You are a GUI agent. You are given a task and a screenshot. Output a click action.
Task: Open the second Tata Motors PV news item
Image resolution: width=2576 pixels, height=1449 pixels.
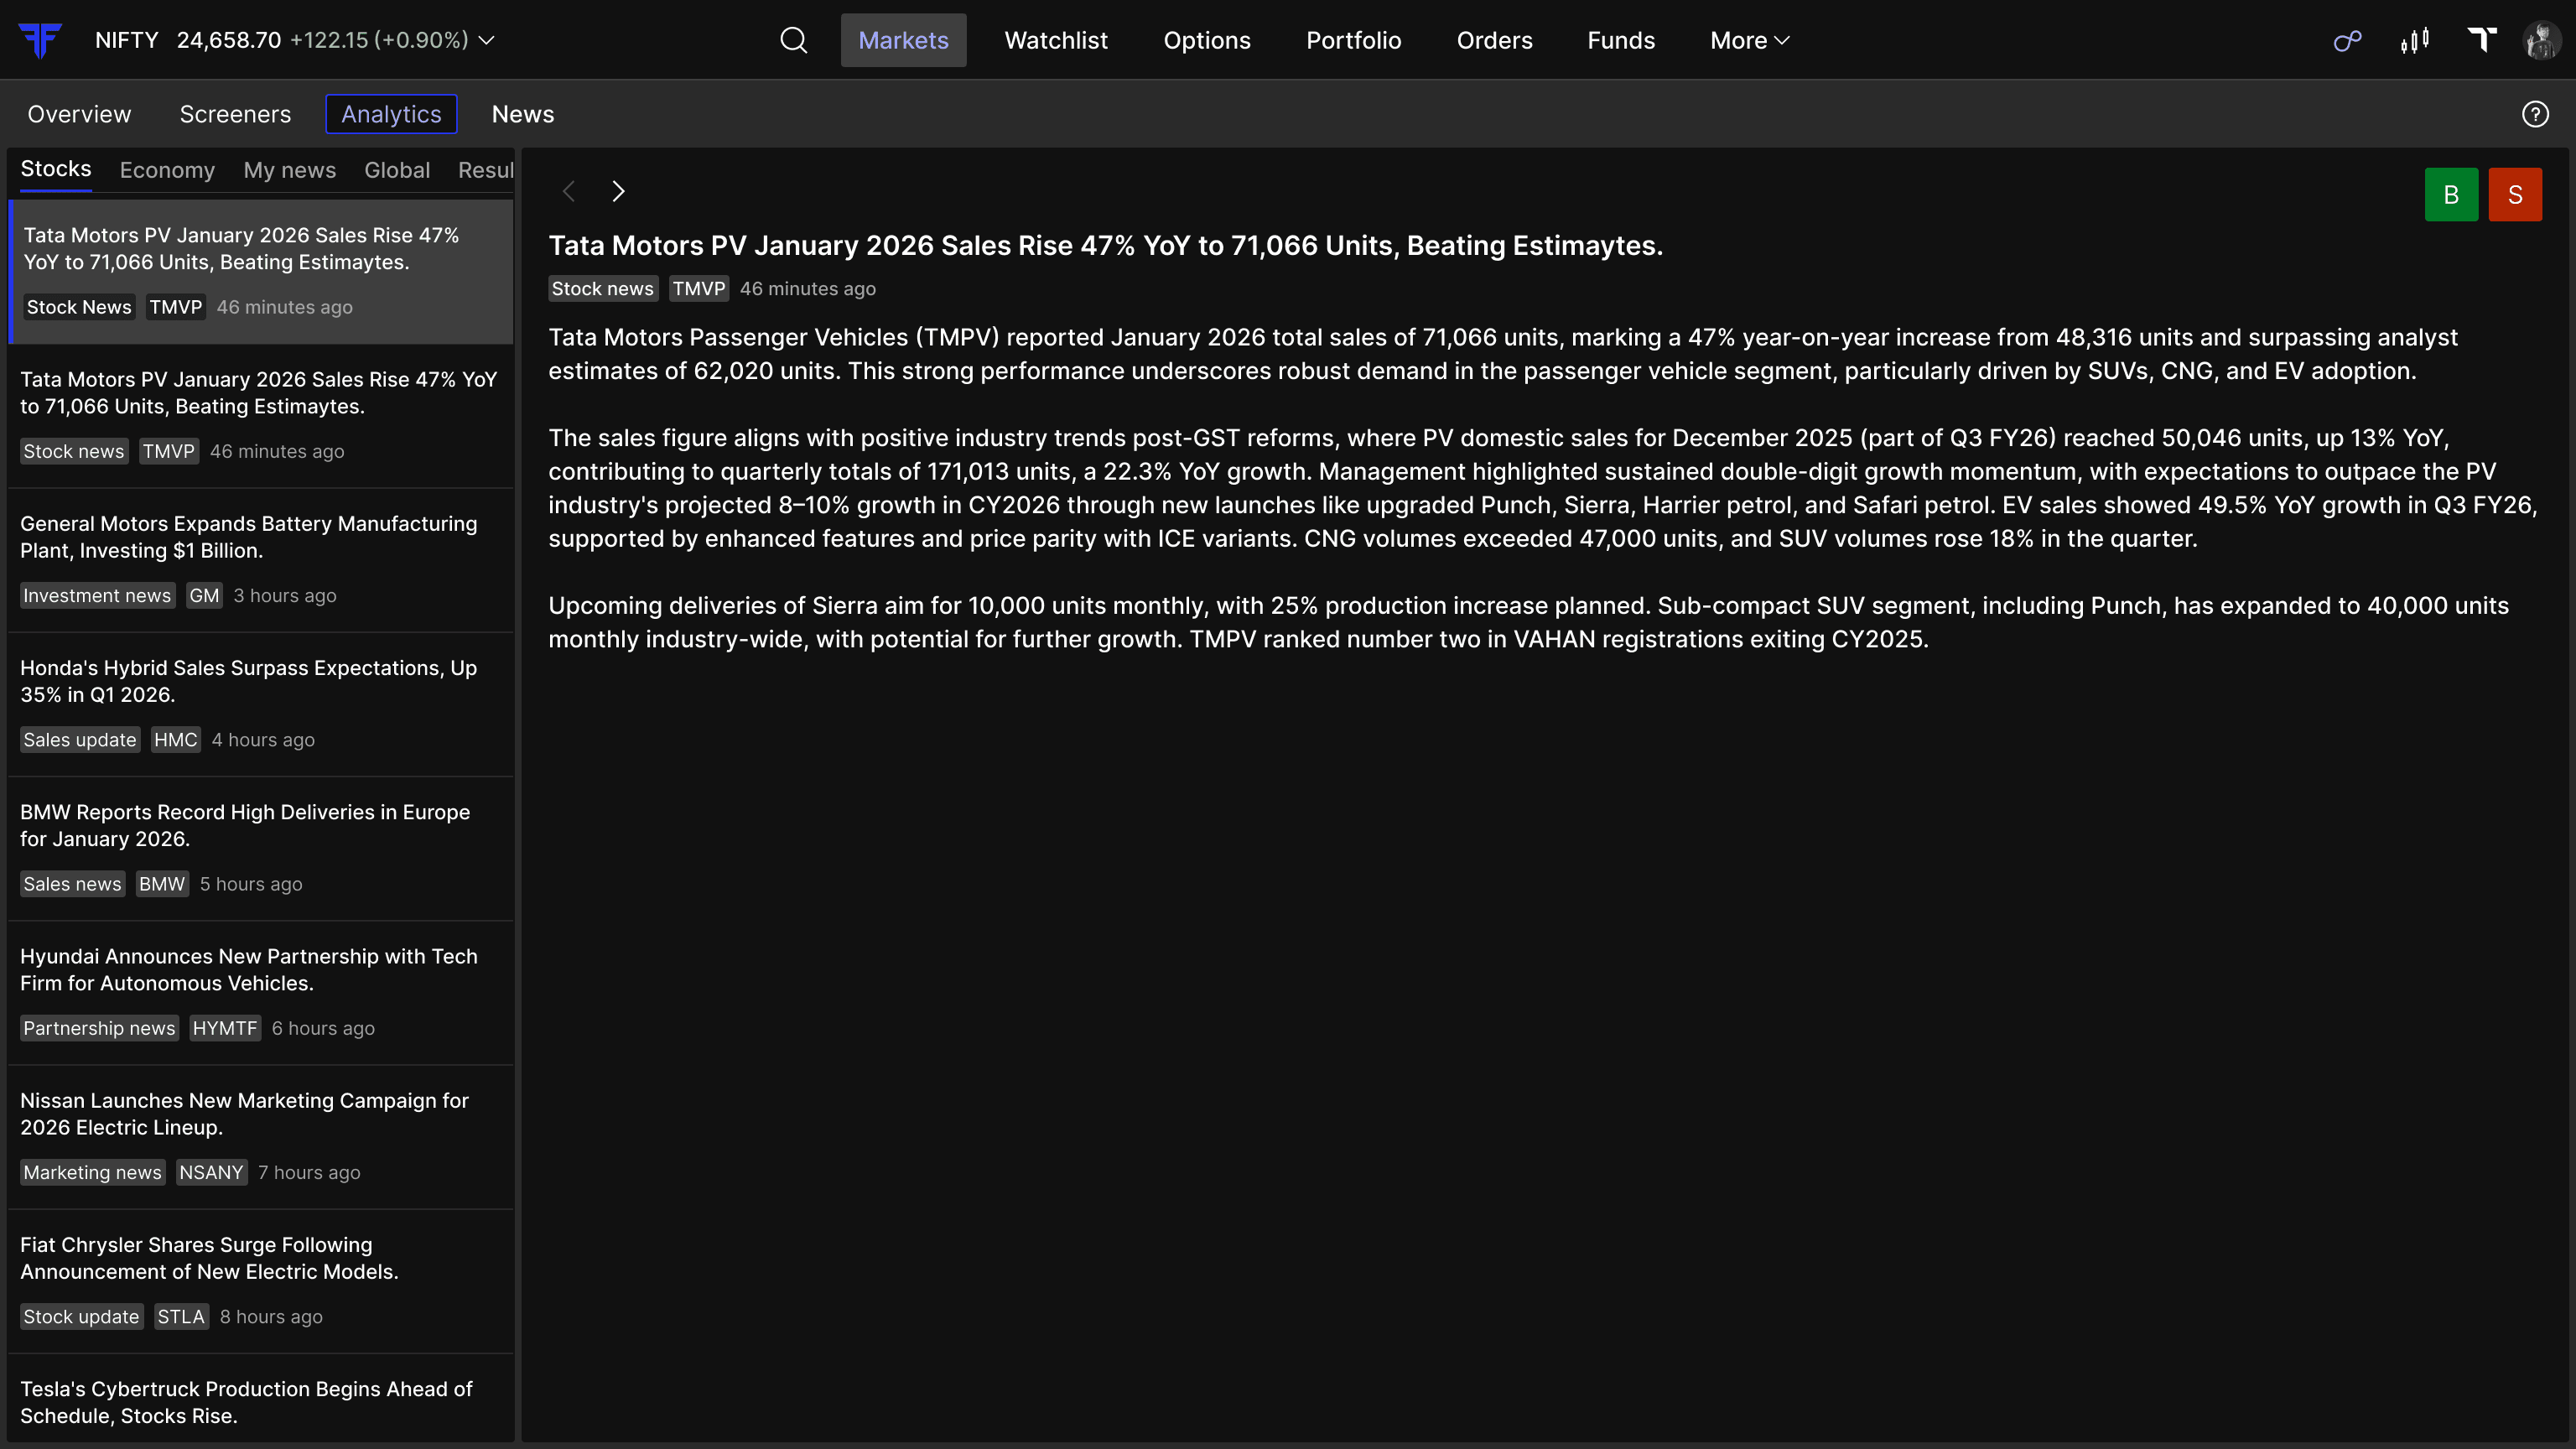pos(261,416)
